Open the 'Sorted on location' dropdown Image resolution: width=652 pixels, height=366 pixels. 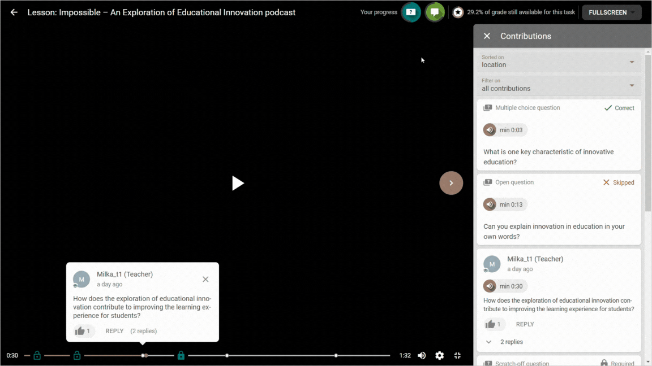(558, 62)
